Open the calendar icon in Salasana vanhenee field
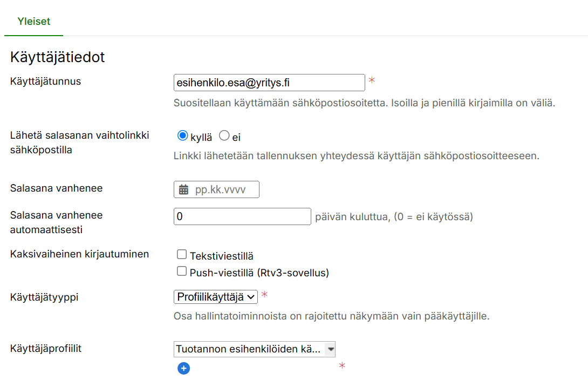 (x=183, y=189)
